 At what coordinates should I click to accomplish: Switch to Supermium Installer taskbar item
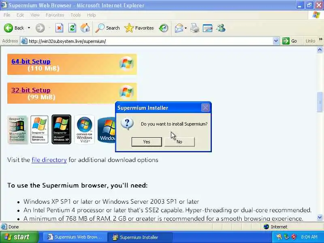140,237
